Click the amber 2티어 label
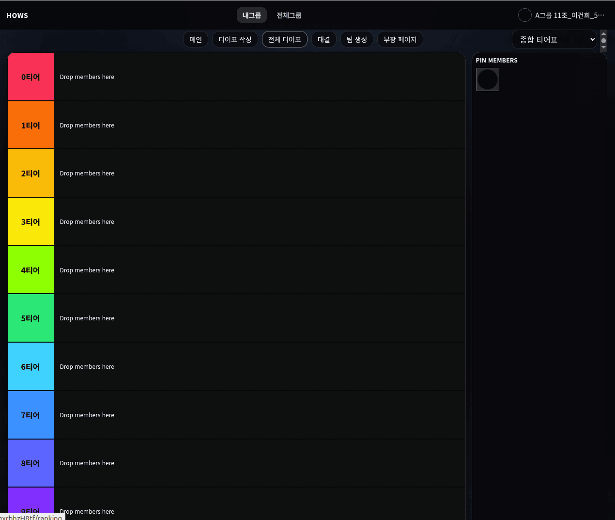Screen dimensions: 615x520 31,173
